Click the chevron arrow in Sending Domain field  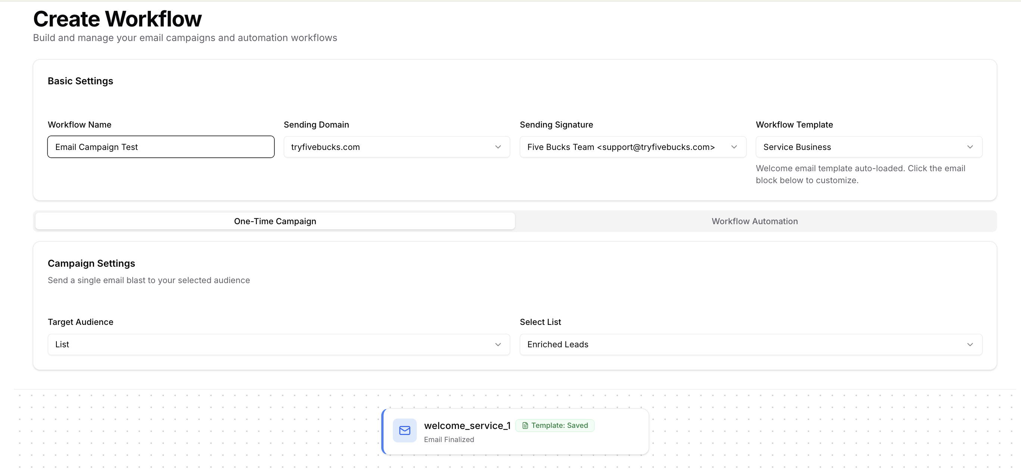[x=498, y=147]
